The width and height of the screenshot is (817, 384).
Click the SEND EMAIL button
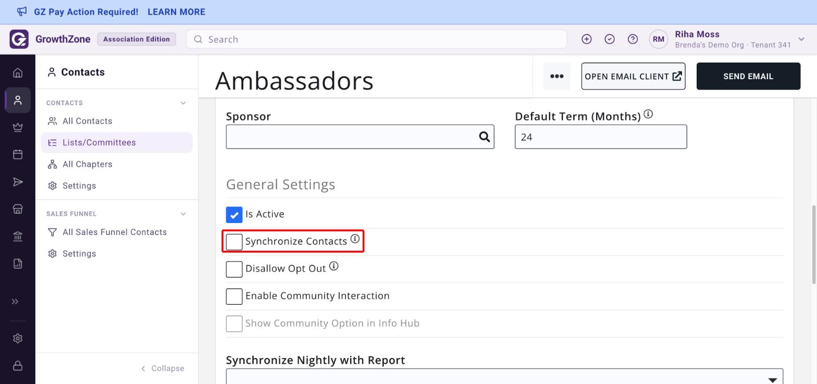748,76
